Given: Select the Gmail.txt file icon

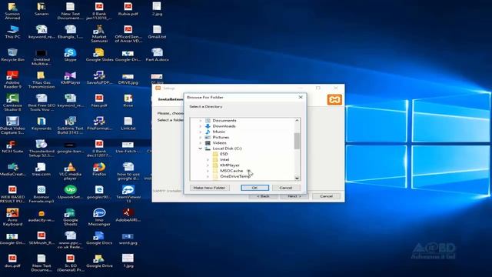Looking at the screenshot, I should [157, 32].
